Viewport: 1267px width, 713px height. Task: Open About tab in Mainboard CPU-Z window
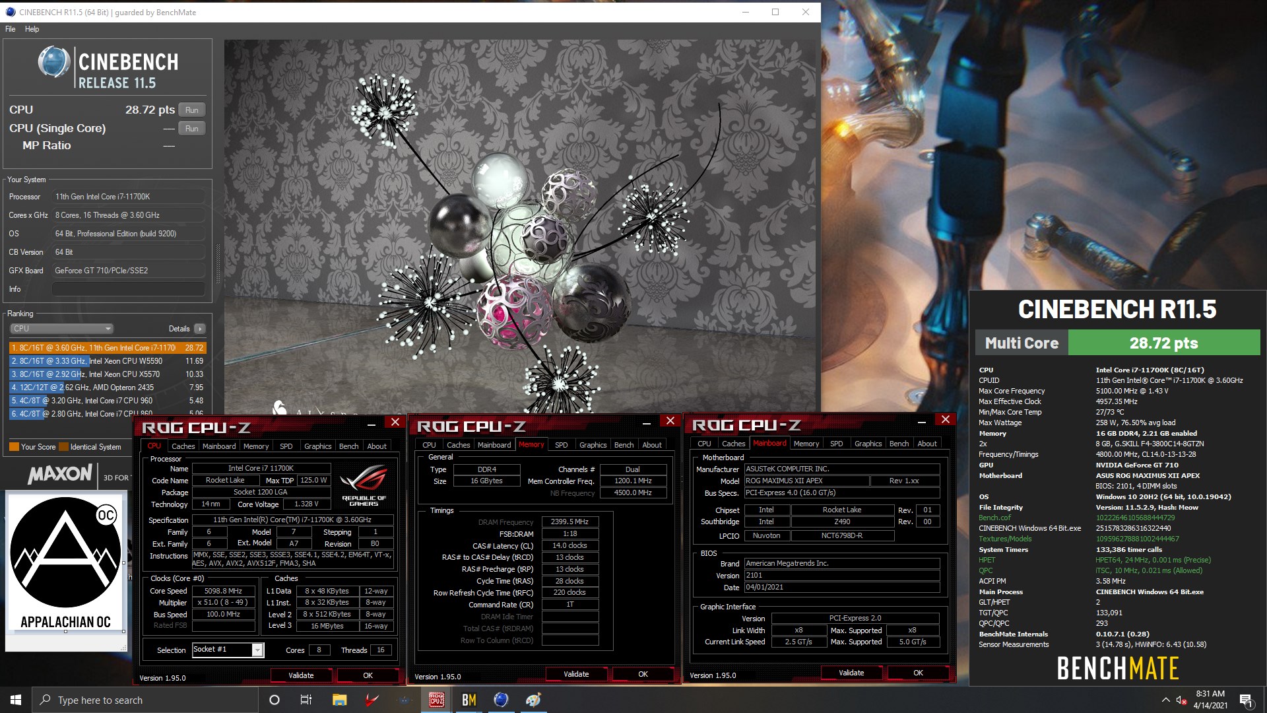[927, 444]
